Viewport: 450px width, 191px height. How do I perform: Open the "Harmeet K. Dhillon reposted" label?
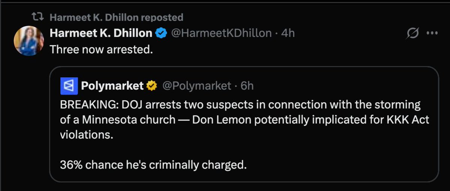pyautogui.click(x=116, y=17)
